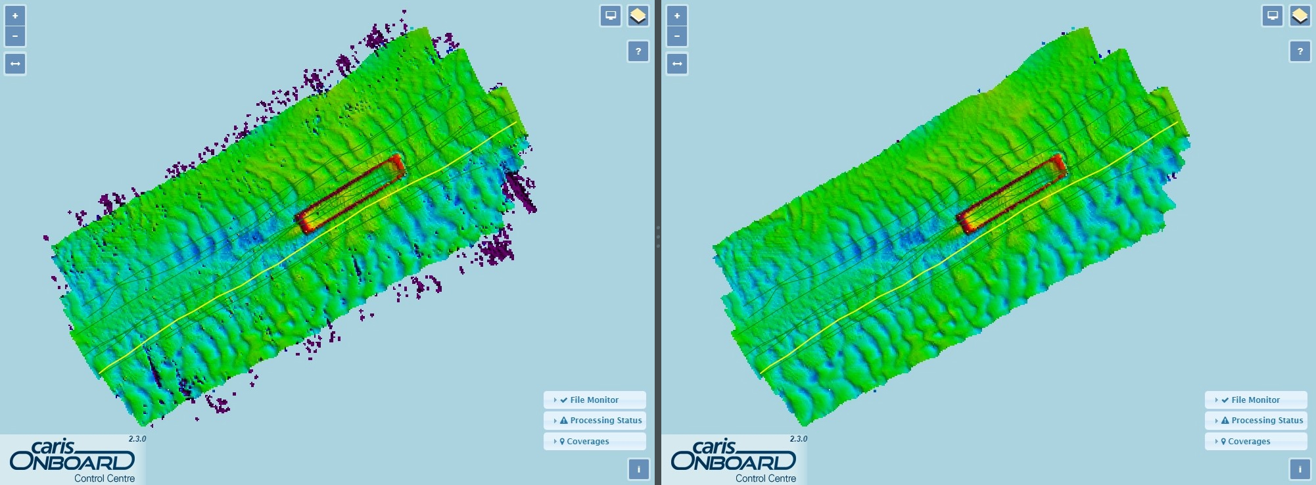
Task: Click the red rectangular wreck in right map
Action: (x=1012, y=194)
